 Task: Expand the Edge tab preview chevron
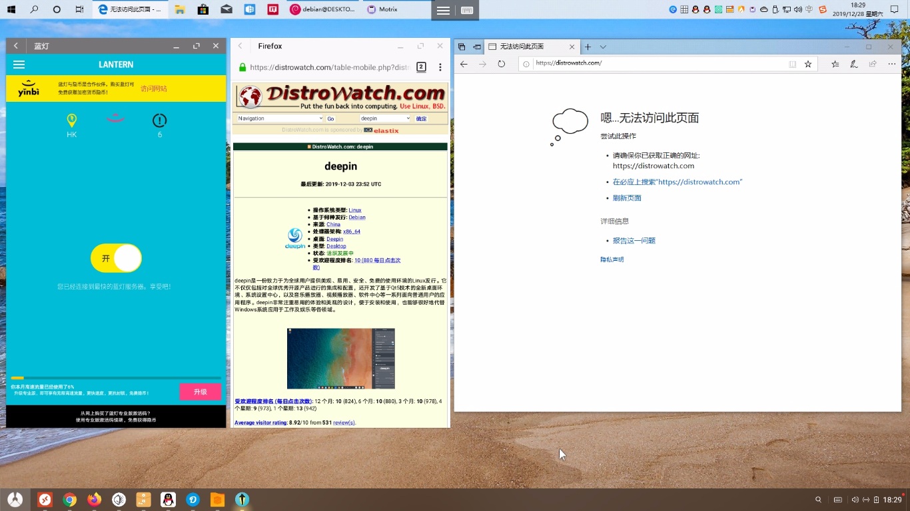click(x=603, y=47)
